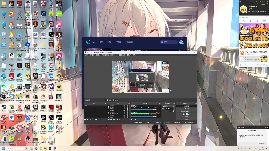Image resolution: width=269 pixels, height=151 pixels.
Task: Open user avatar in blue app header
Action: point(181,42)
